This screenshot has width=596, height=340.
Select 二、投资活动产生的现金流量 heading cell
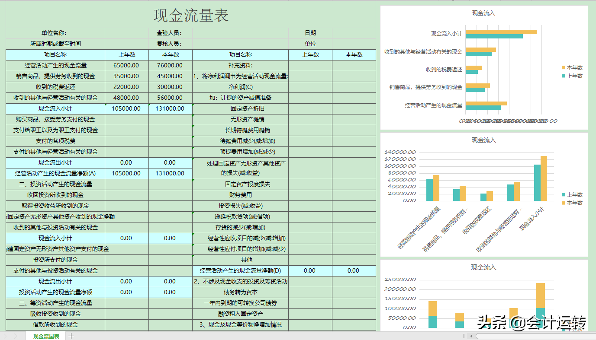pos(55,184)
